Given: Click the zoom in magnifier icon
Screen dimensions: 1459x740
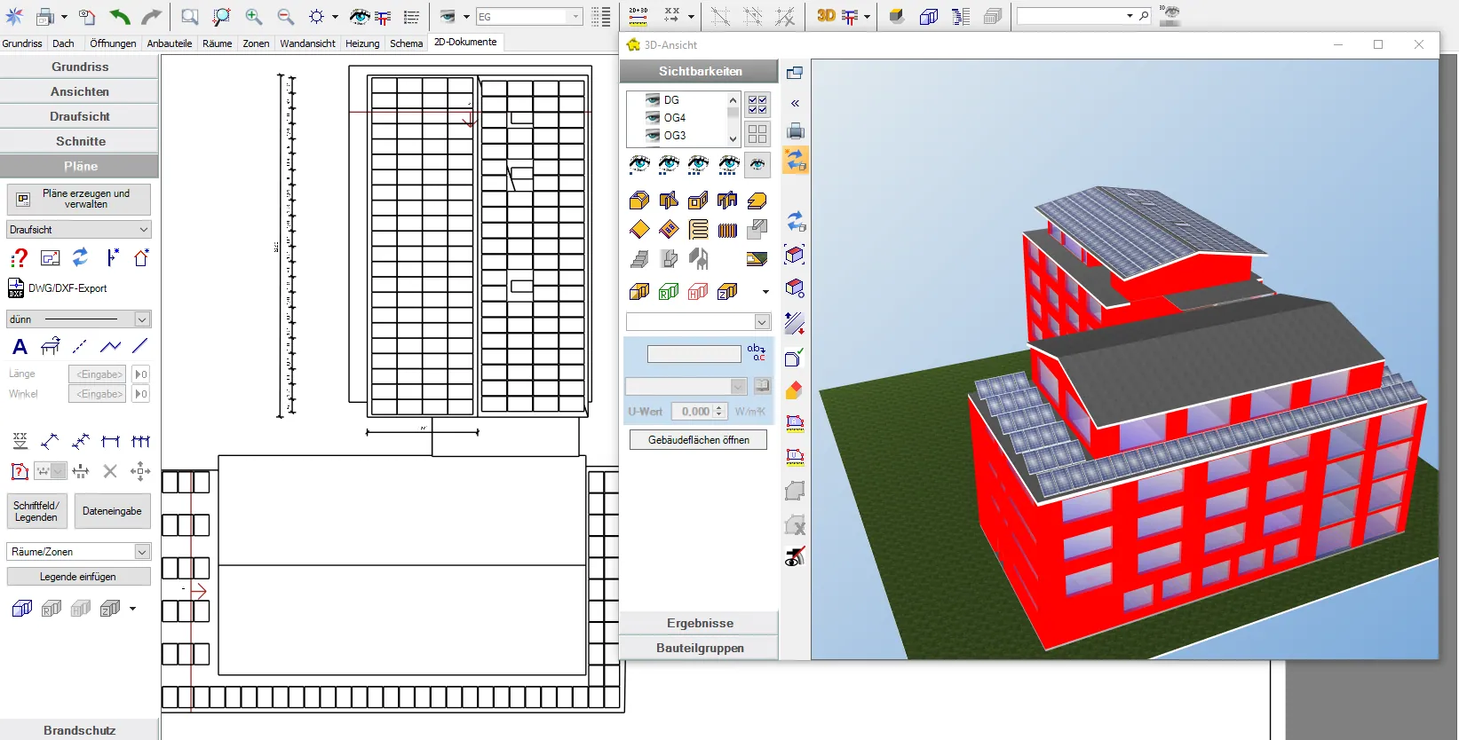Looking at the screenshot, I should tap(253, 16).
